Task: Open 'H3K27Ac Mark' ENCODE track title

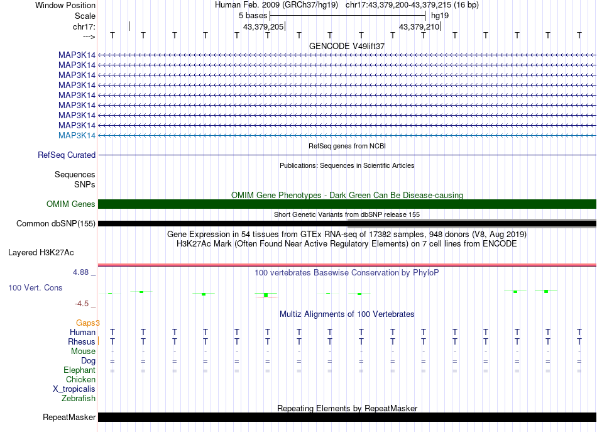Action: tap(347, 243)
